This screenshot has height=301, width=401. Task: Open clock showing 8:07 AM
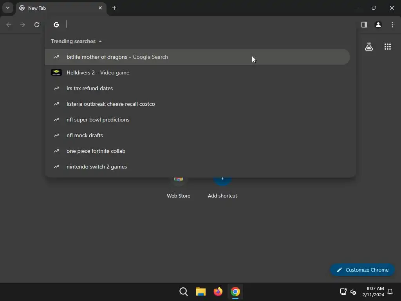(x=373, y=292)
